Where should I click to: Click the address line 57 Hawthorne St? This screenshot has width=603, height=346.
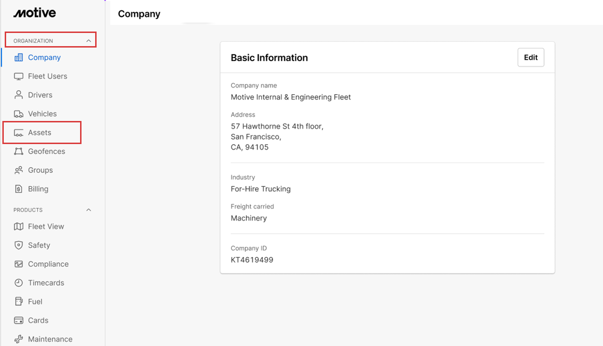pos(277,127)
